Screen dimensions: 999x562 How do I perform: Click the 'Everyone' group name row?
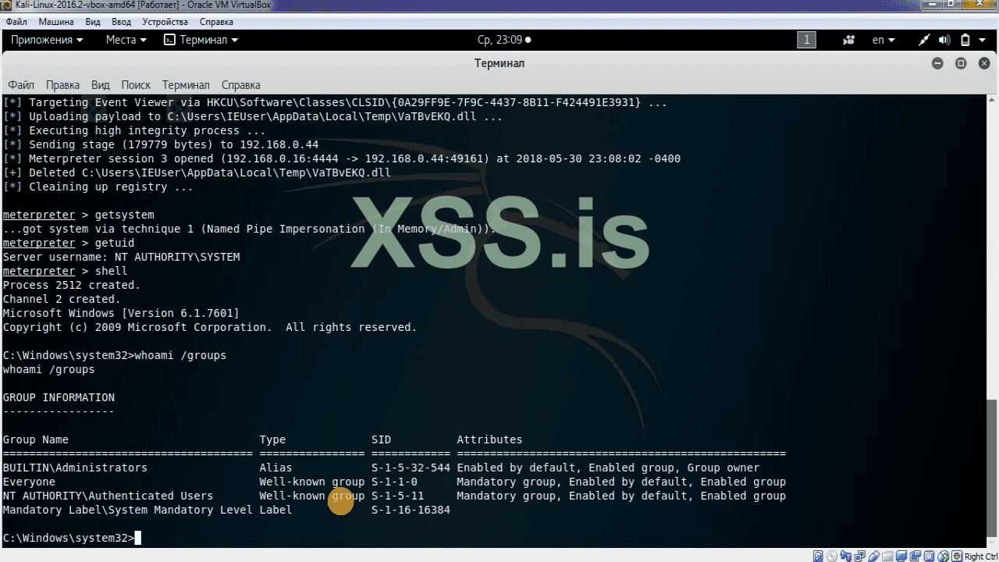click(x=29, y=482)
